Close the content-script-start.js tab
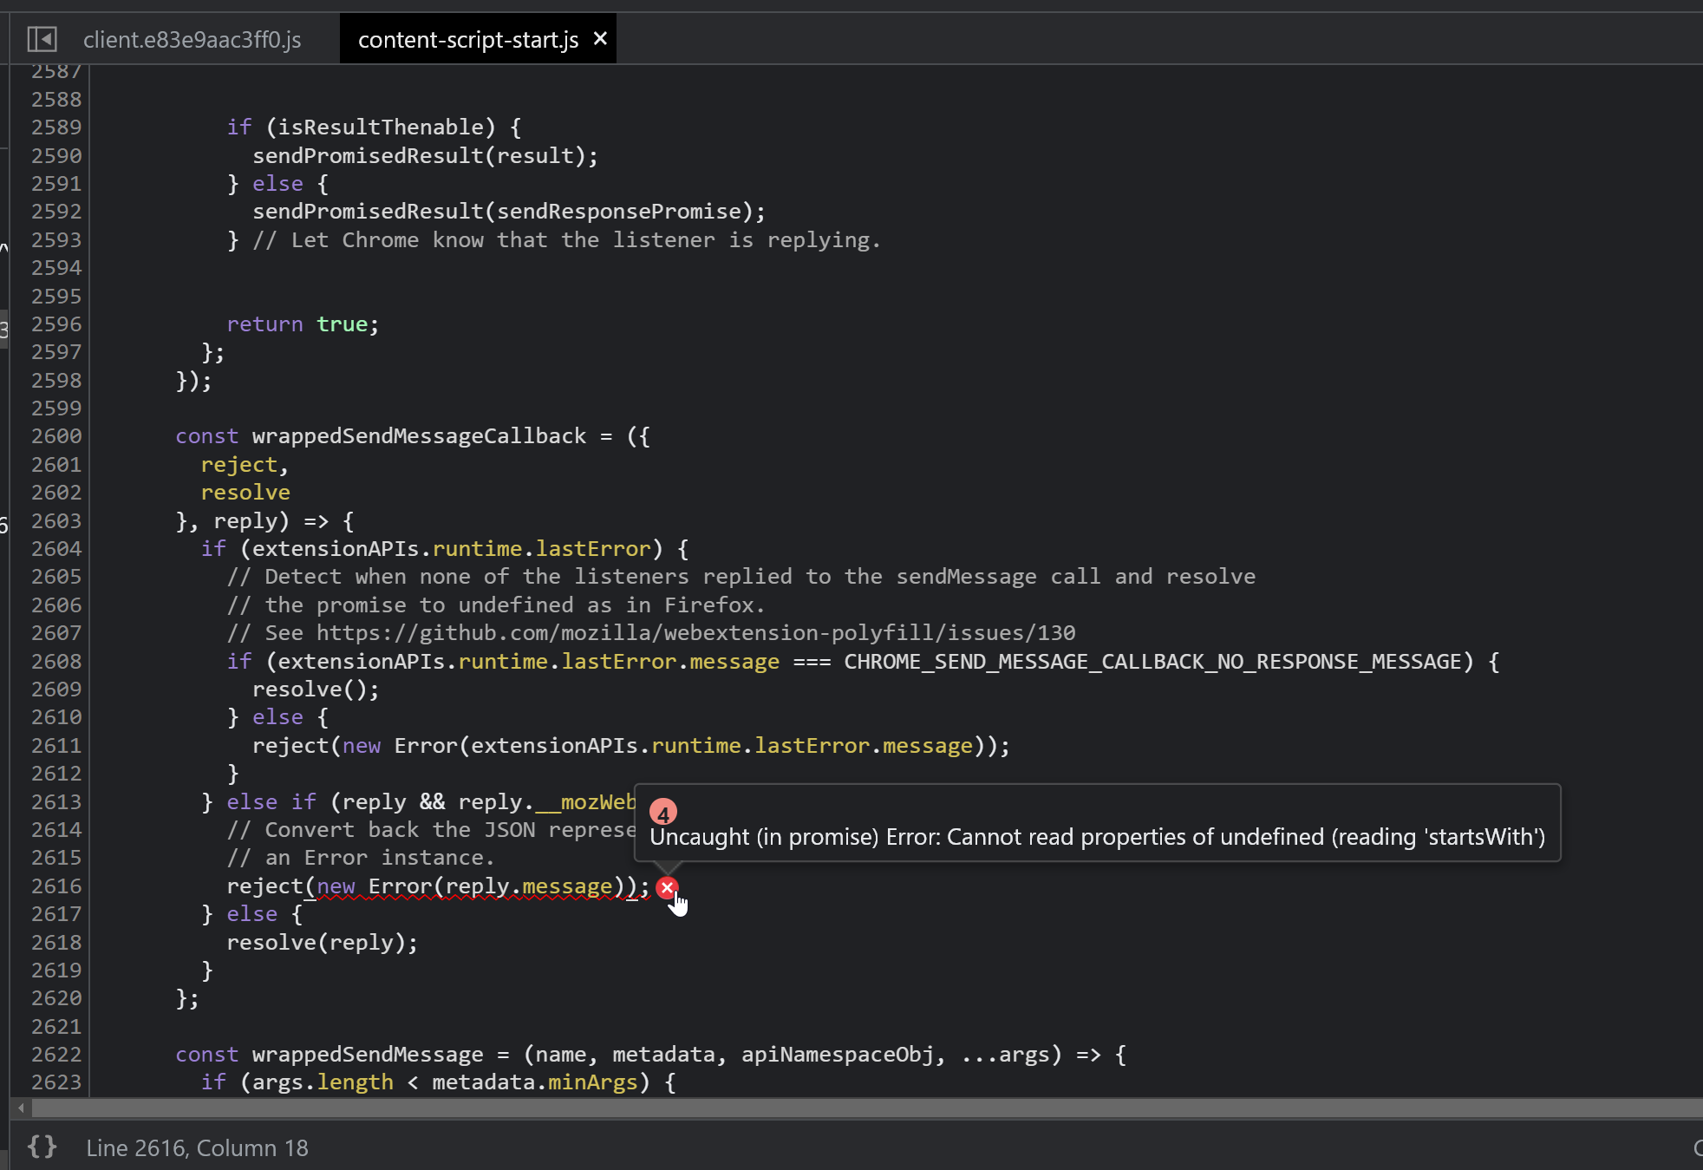1703x1170 pixels. point(600,39)
